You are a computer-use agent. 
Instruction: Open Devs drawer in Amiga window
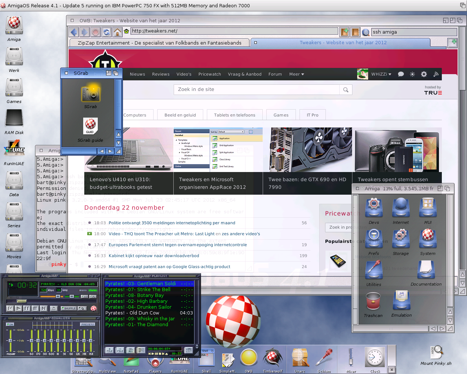pos(374,207)
